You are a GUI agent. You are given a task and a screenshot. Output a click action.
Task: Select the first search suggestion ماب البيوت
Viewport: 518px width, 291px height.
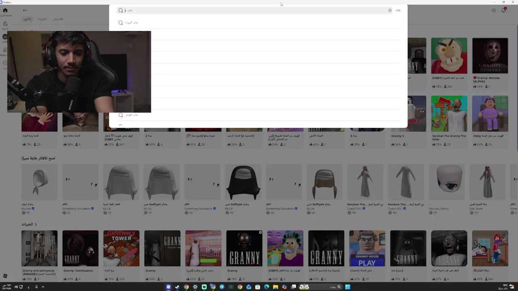tap(258, 23)
